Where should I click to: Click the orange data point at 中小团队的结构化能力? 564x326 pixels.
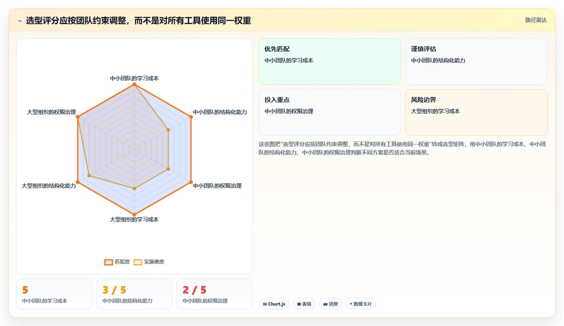pos(191,117)
